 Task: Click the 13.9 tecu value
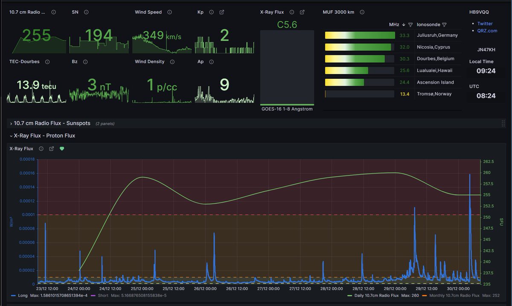(37, 85)
